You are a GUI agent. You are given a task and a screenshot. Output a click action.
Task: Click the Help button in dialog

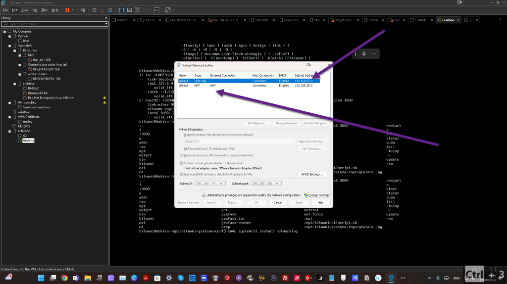320,202
